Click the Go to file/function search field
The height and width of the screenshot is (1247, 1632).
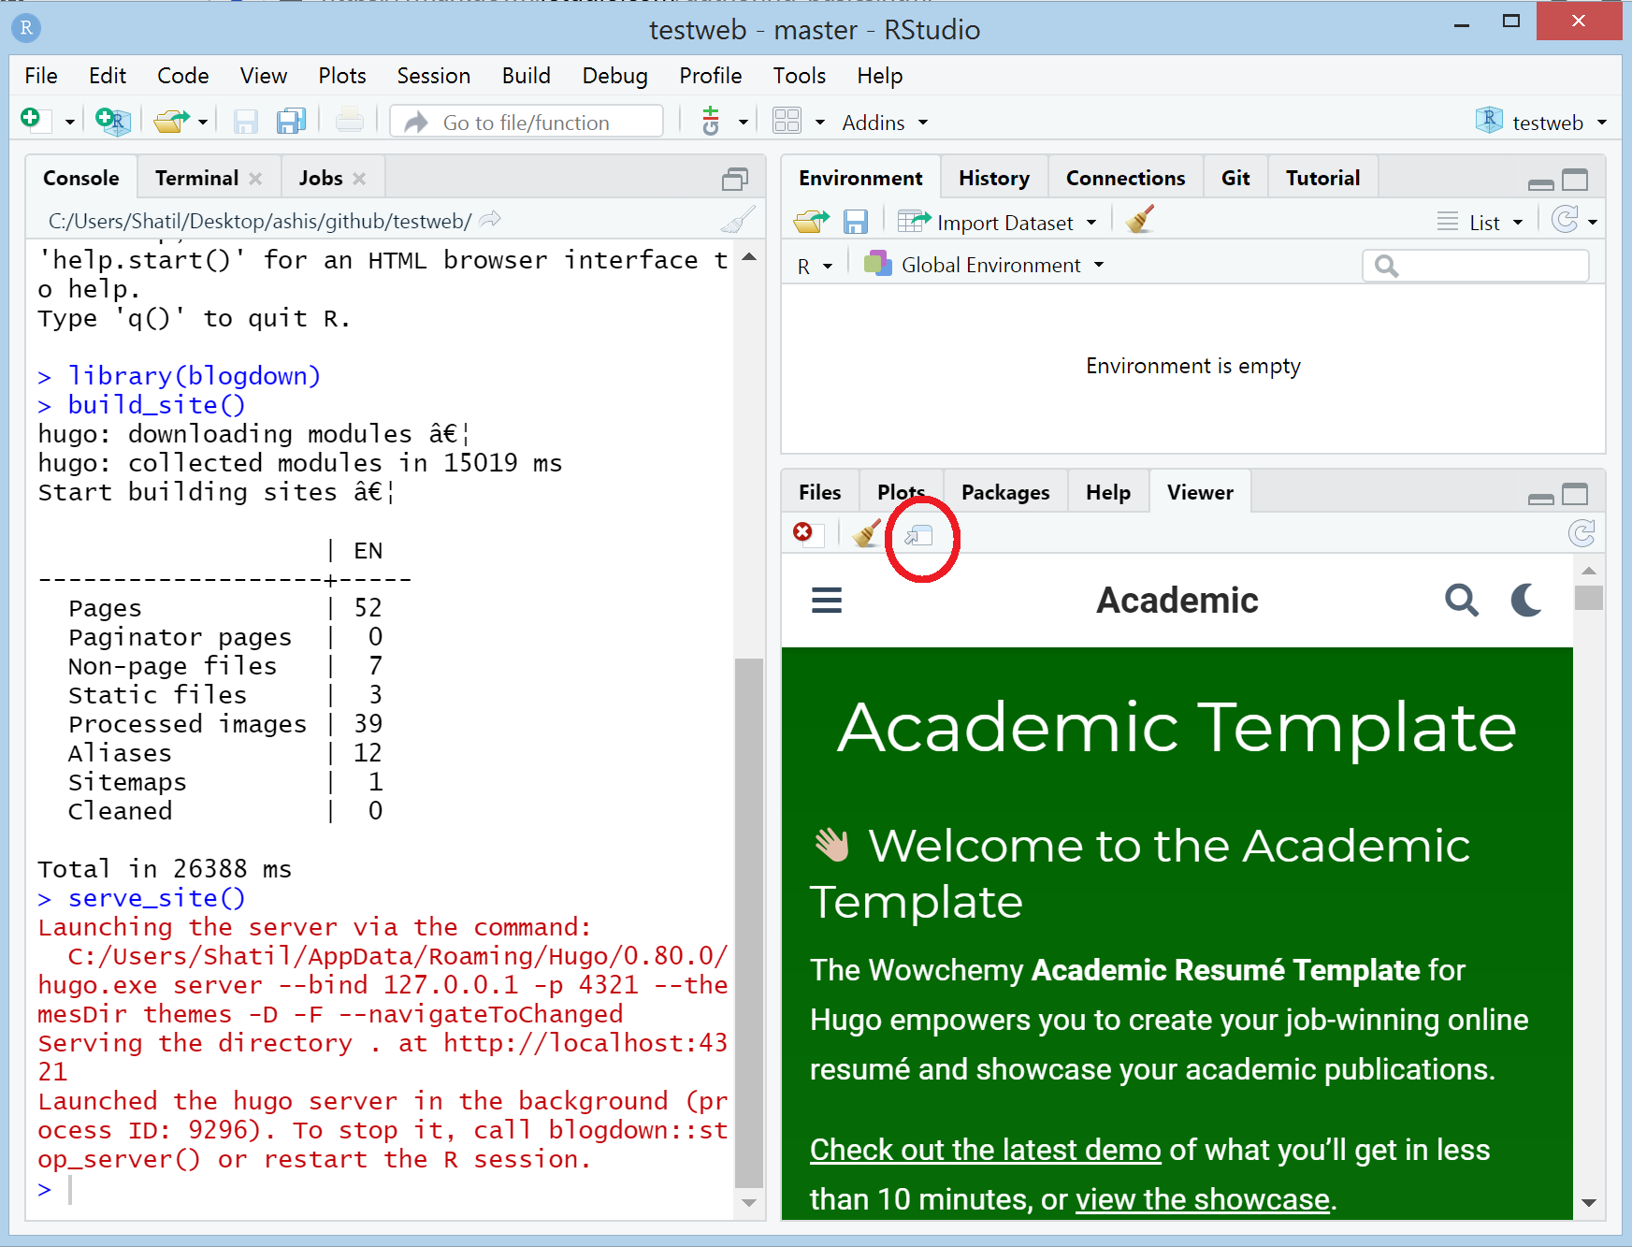527,122
